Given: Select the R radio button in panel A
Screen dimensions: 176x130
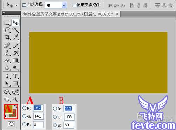Looking at the screenshot, I should click(24, 108).
